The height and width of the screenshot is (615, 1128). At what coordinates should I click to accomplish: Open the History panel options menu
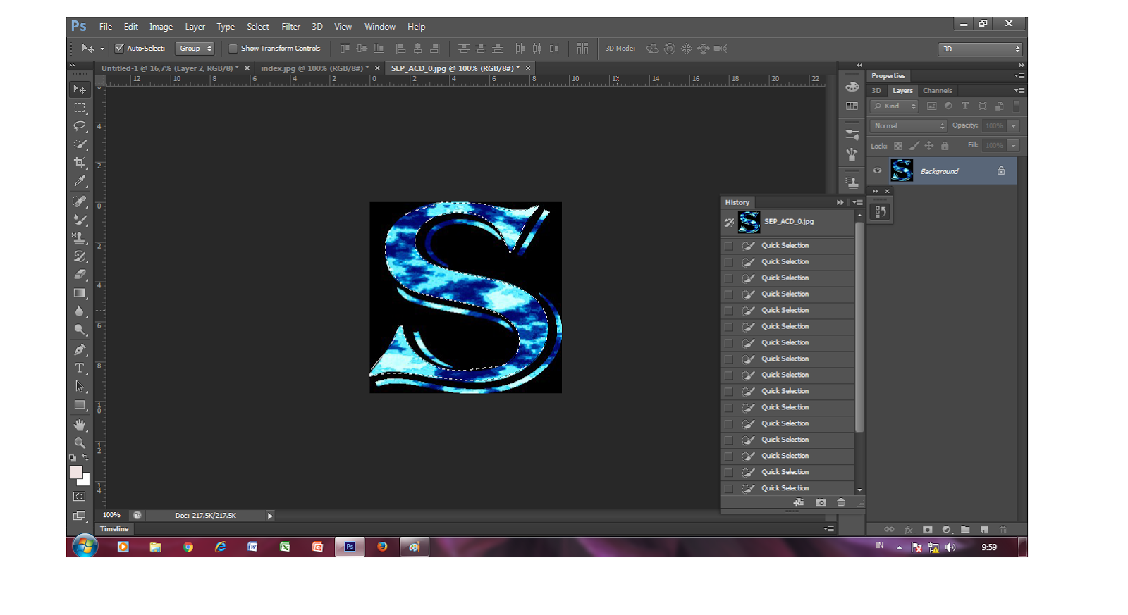click(x=857, y=202)
